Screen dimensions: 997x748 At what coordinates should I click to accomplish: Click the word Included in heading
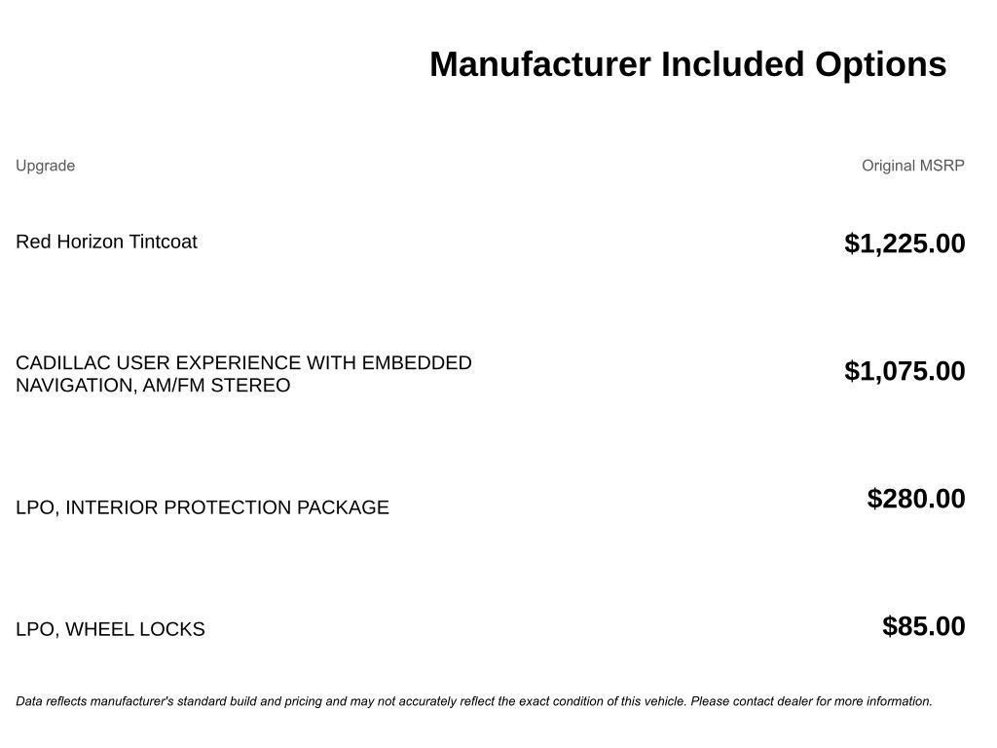733,65
